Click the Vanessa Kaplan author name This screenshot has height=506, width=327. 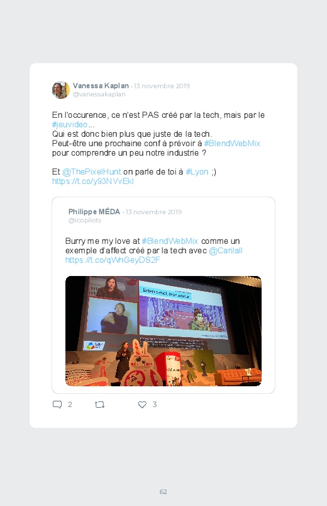(101, 86)
